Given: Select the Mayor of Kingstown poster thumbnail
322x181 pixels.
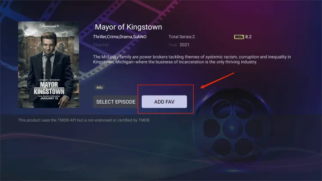Looking at the screenshot, I should coord(49,64).
